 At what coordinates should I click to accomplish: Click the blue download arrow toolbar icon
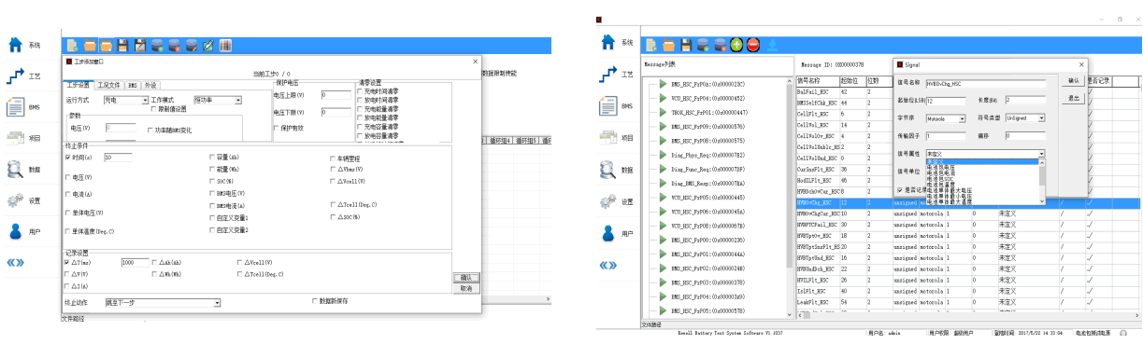click(772, 45)
